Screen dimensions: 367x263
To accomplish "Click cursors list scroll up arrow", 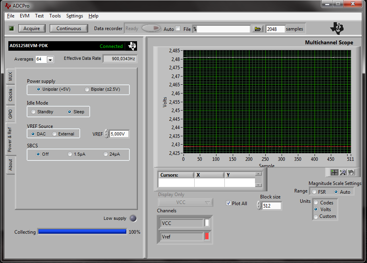I will click(259, 173).
